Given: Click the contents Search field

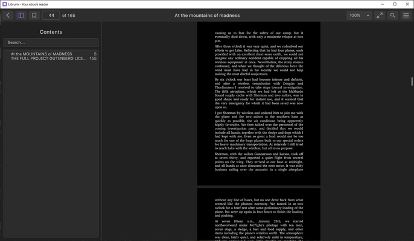Looking at the screenshot, I should pyautogui.click(x=51, y=42).
